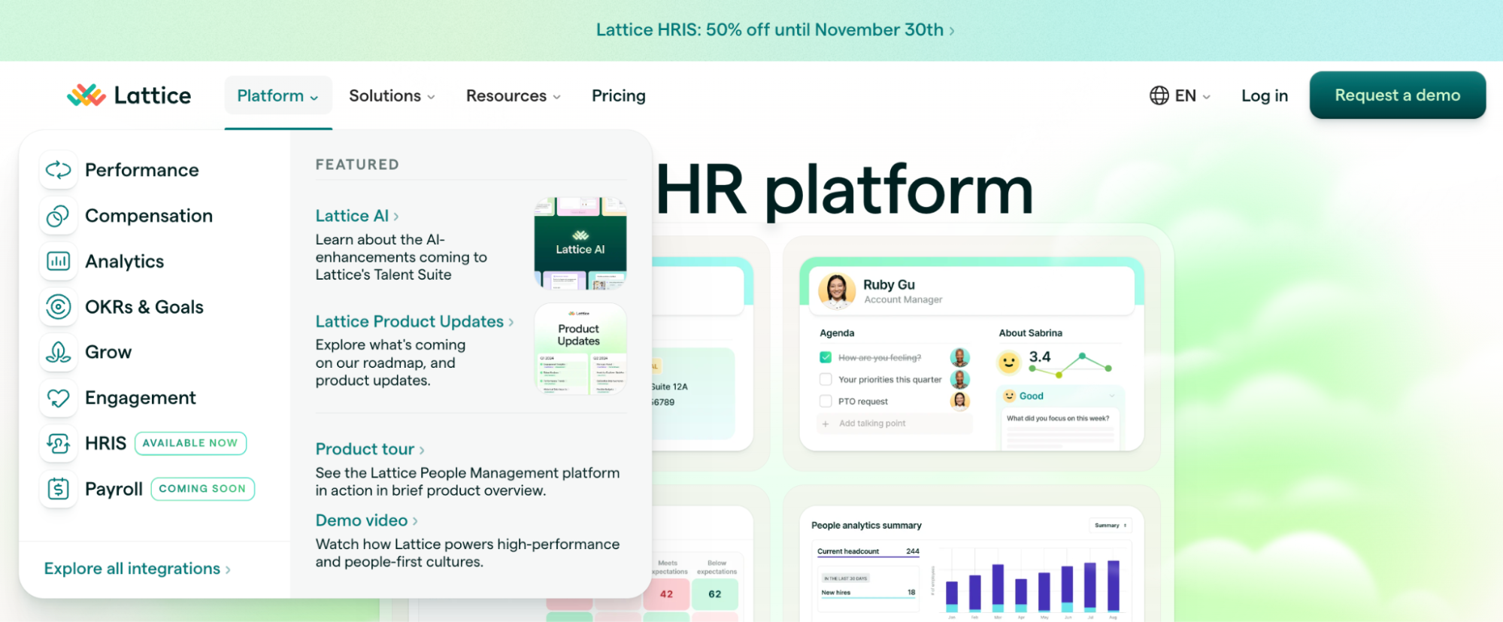Open the Demo video link
Image resolution: width=1503 pixels, height=622 pixels.
(x=366, y=520)
